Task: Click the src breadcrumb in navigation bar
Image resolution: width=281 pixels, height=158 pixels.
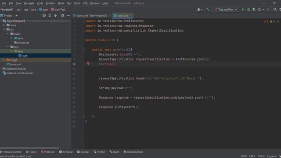Action: point(18,10)
